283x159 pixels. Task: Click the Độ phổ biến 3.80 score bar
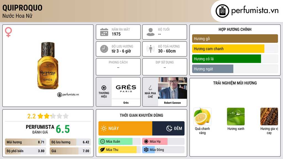25,151
